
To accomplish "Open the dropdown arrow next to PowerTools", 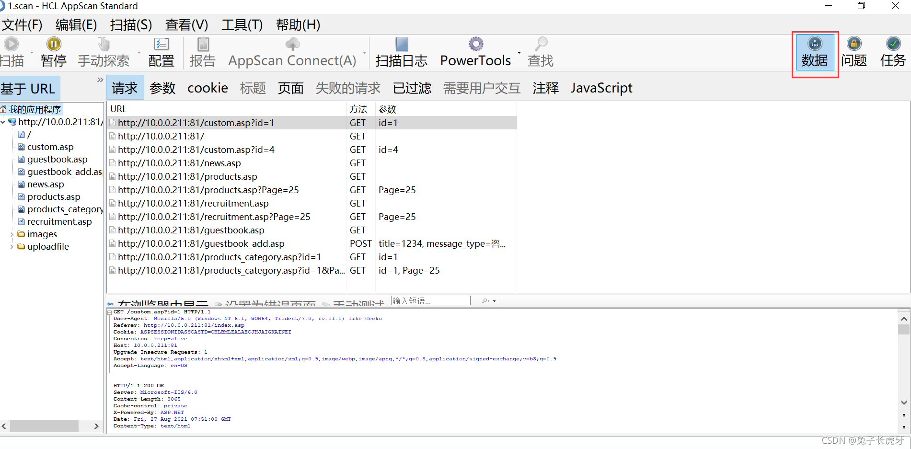I will click(519, 53).
